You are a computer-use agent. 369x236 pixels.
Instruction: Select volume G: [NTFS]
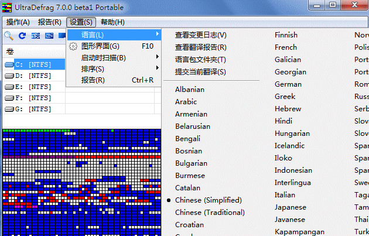(33, 109)
